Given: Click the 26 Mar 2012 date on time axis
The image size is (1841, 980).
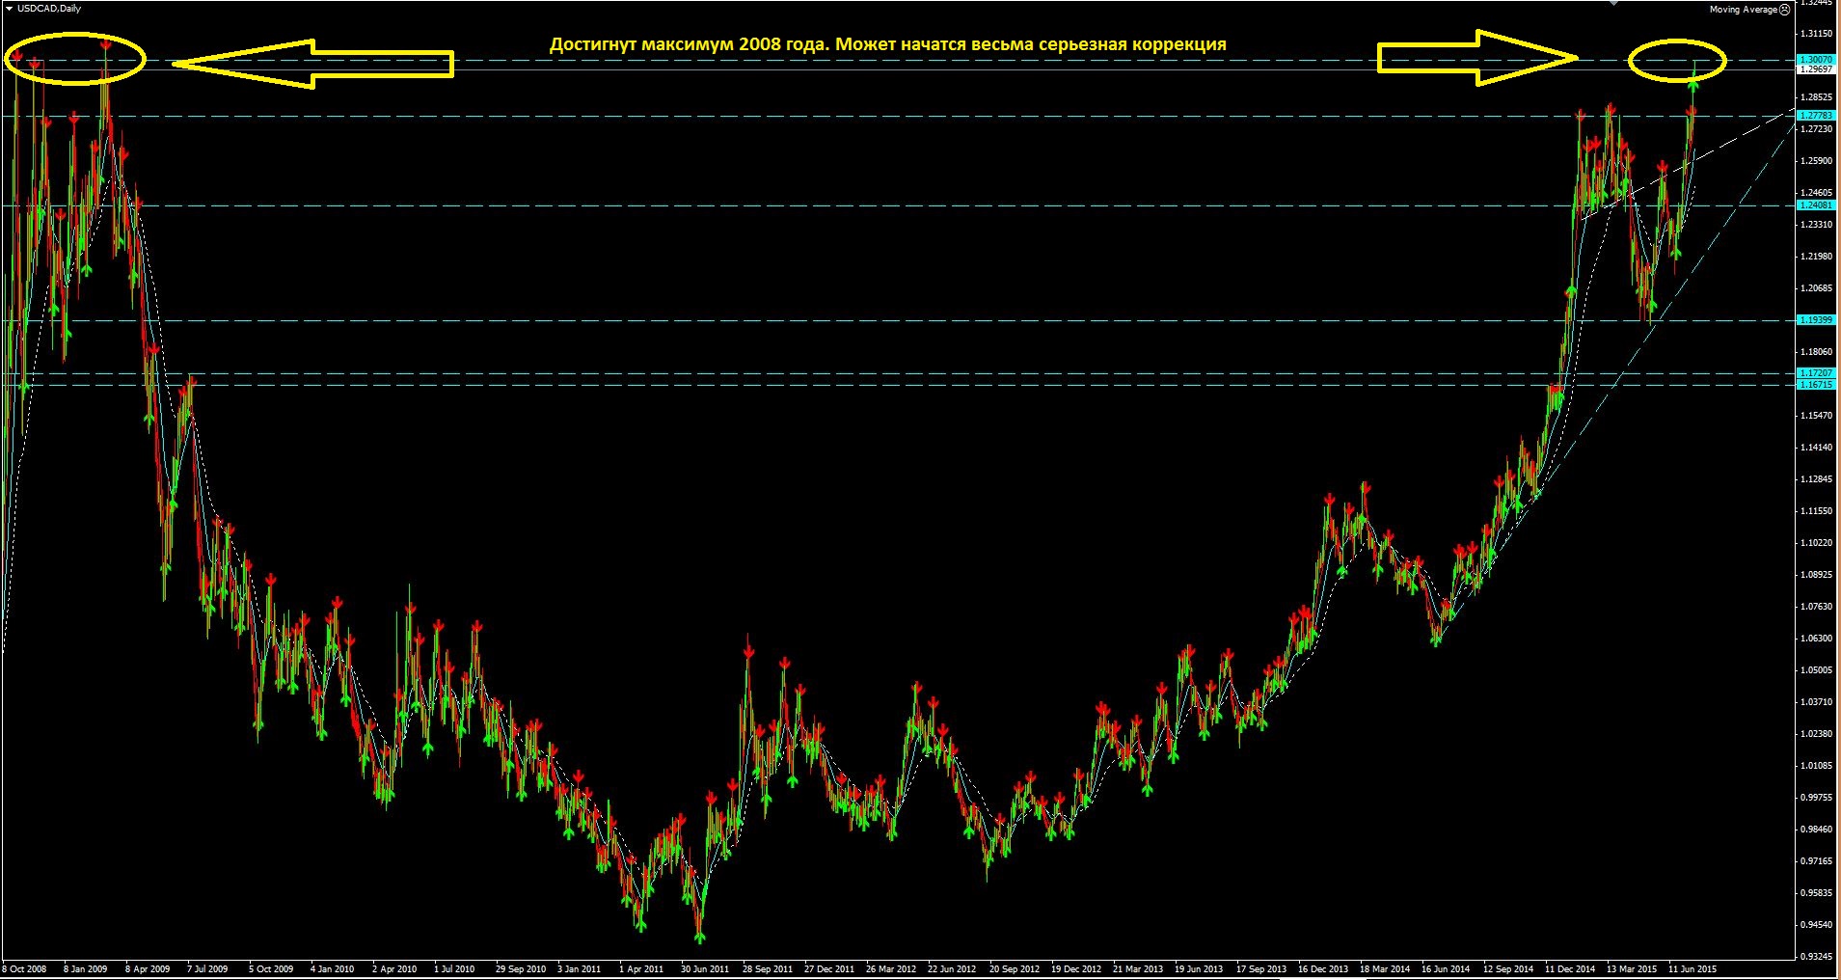Looking at the screenshot, I should 891,968.
